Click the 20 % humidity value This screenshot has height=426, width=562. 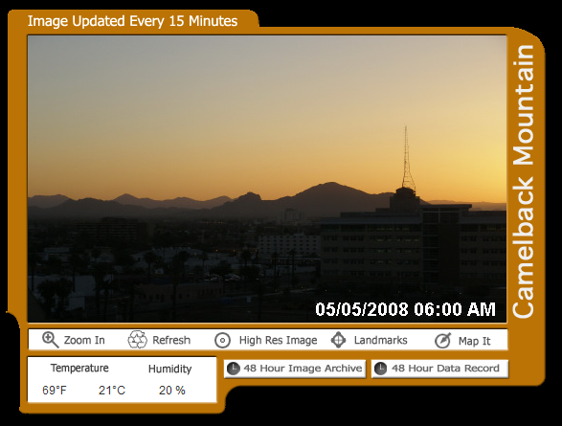click(x=172, y=391)
